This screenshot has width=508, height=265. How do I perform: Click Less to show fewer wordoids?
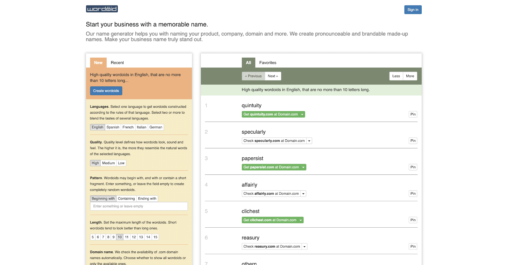(396, 76)
